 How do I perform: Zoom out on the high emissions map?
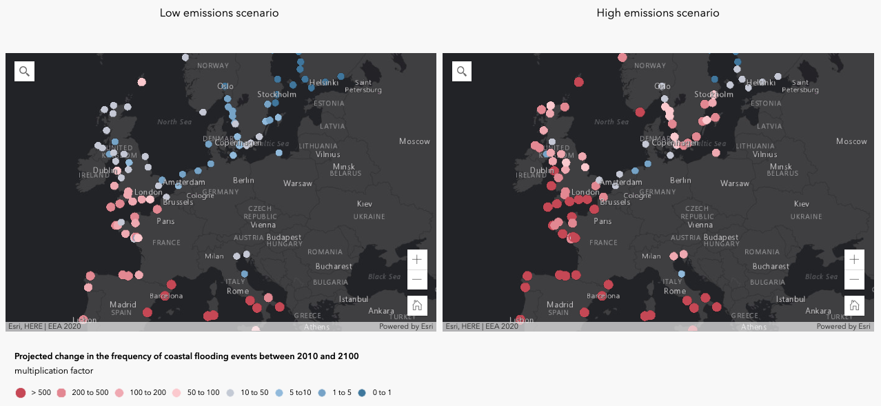pos(854,280)
